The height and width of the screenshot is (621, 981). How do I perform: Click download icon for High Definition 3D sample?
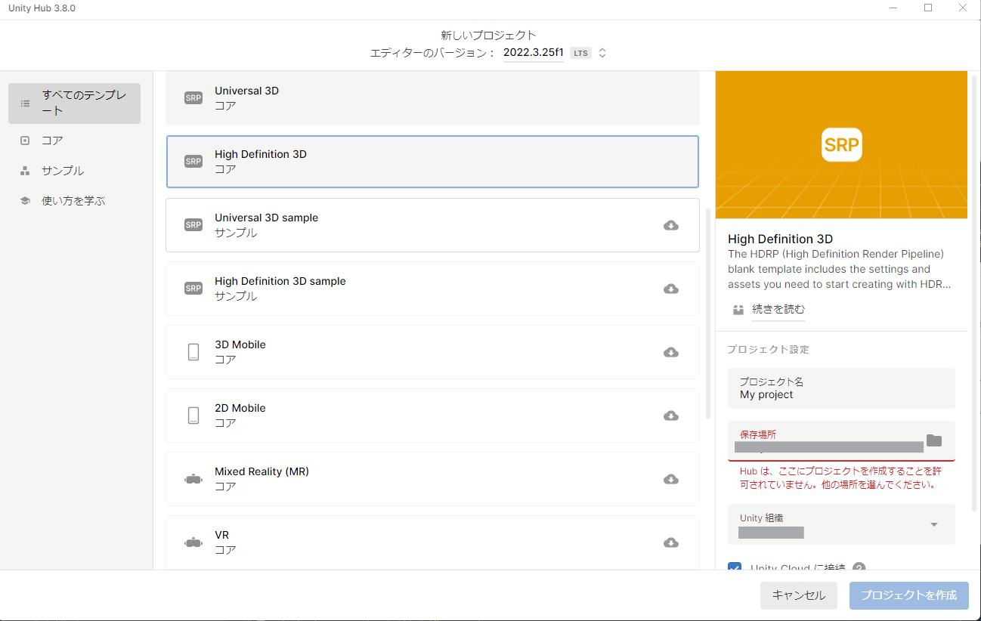tap(670, 289)
